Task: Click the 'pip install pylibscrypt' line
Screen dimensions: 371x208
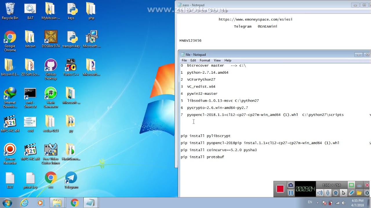Action: click(206, 136)
